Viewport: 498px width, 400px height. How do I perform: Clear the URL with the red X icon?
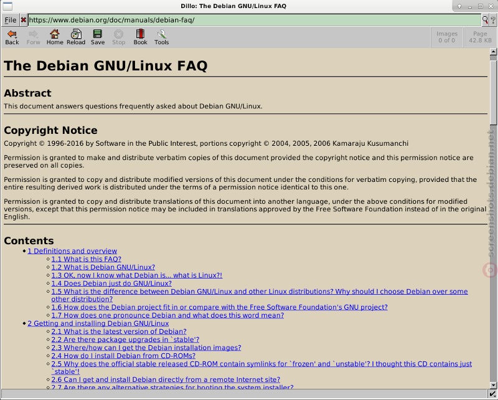pyautogui.click(x=24, y=20)
